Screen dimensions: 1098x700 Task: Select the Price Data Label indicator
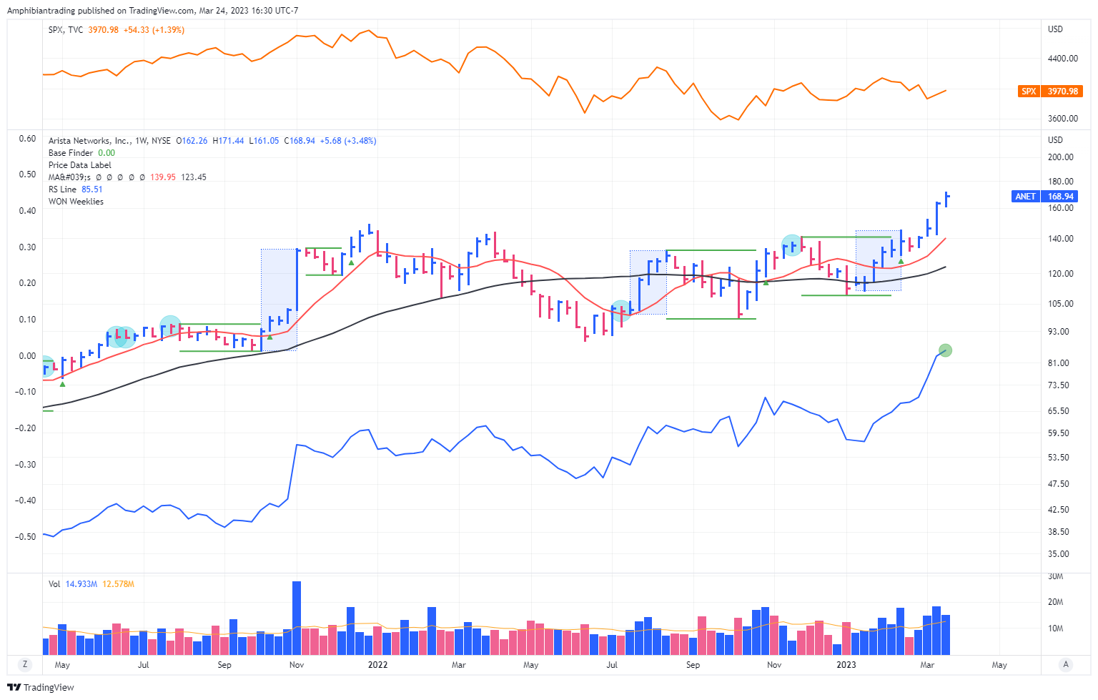(x=80, y=165)
